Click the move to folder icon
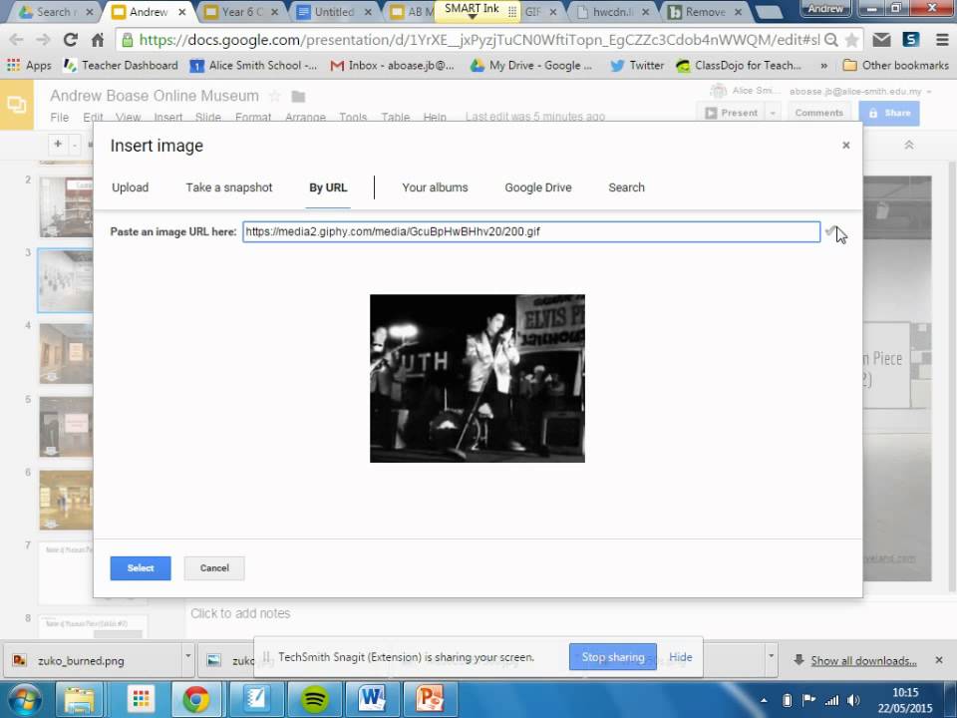 (298, 97)
